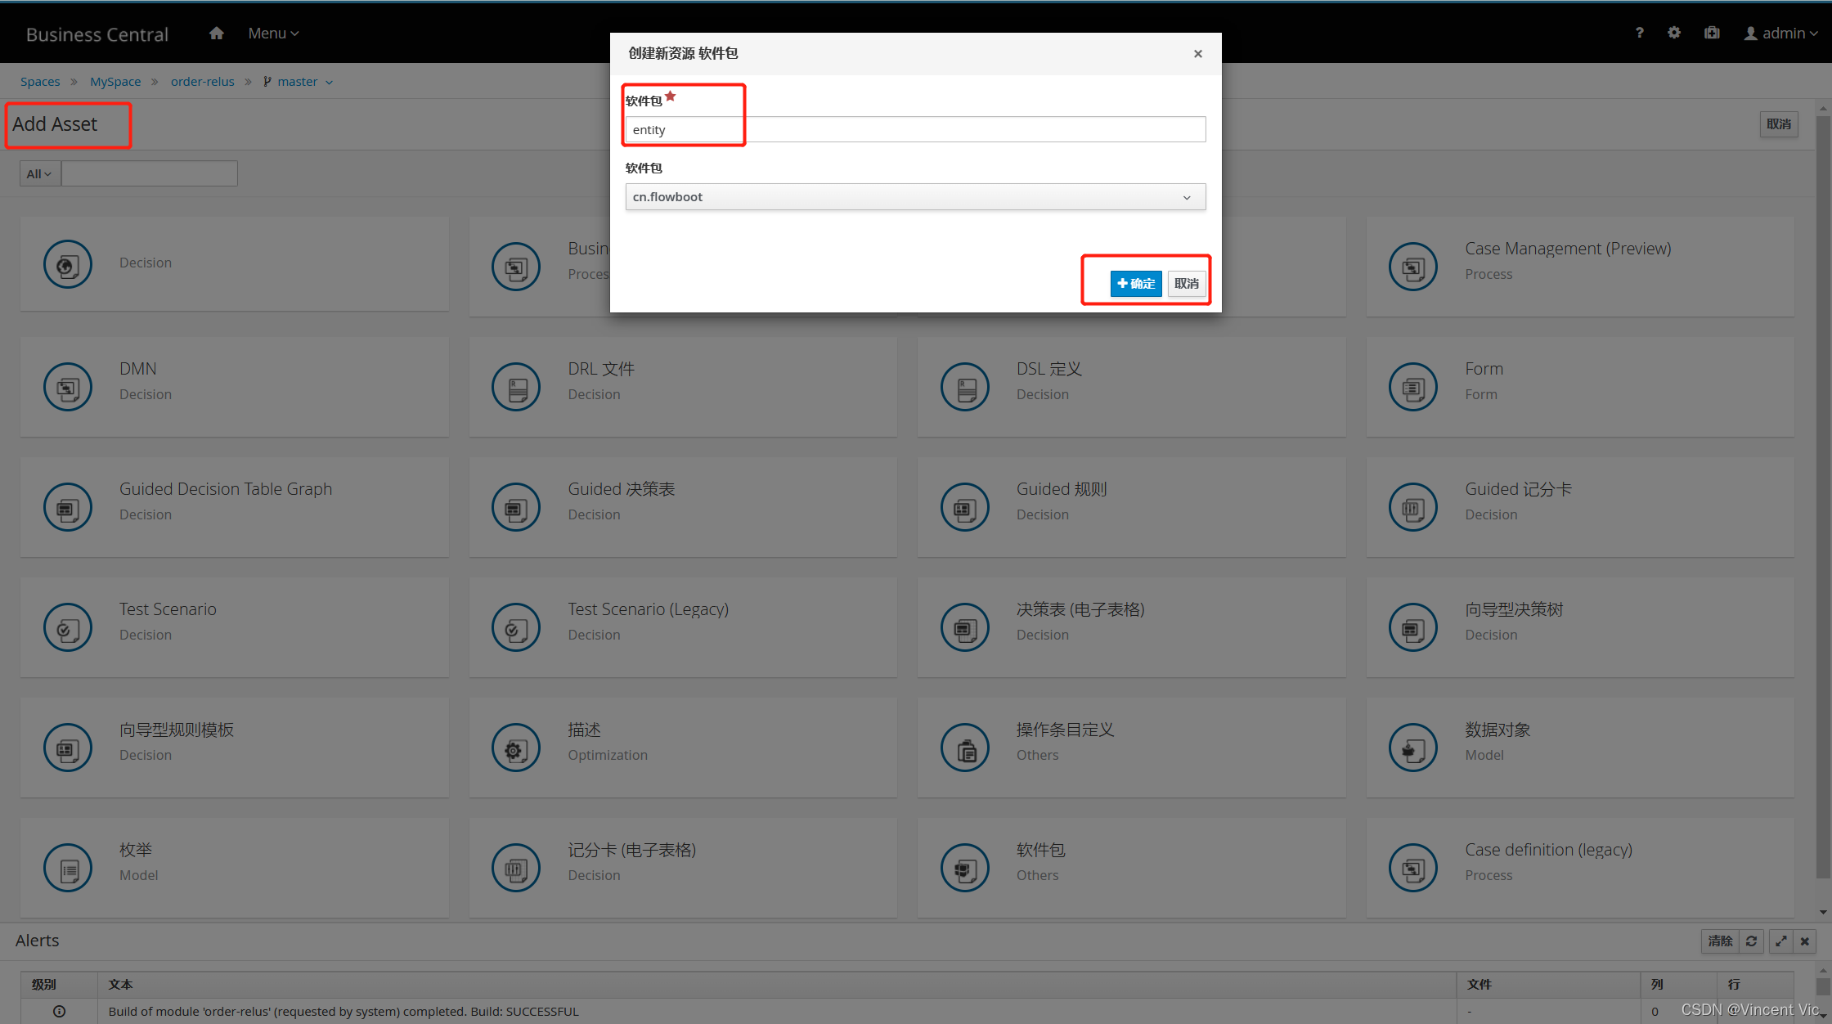
Task: Click the home icon in top bar
Action: 216,34
